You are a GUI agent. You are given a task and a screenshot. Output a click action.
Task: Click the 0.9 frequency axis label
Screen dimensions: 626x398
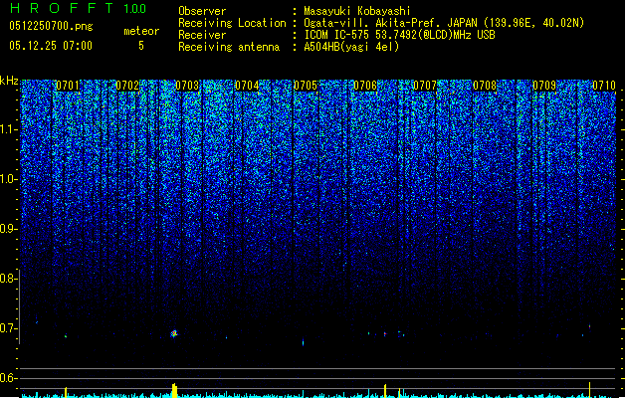8,229
